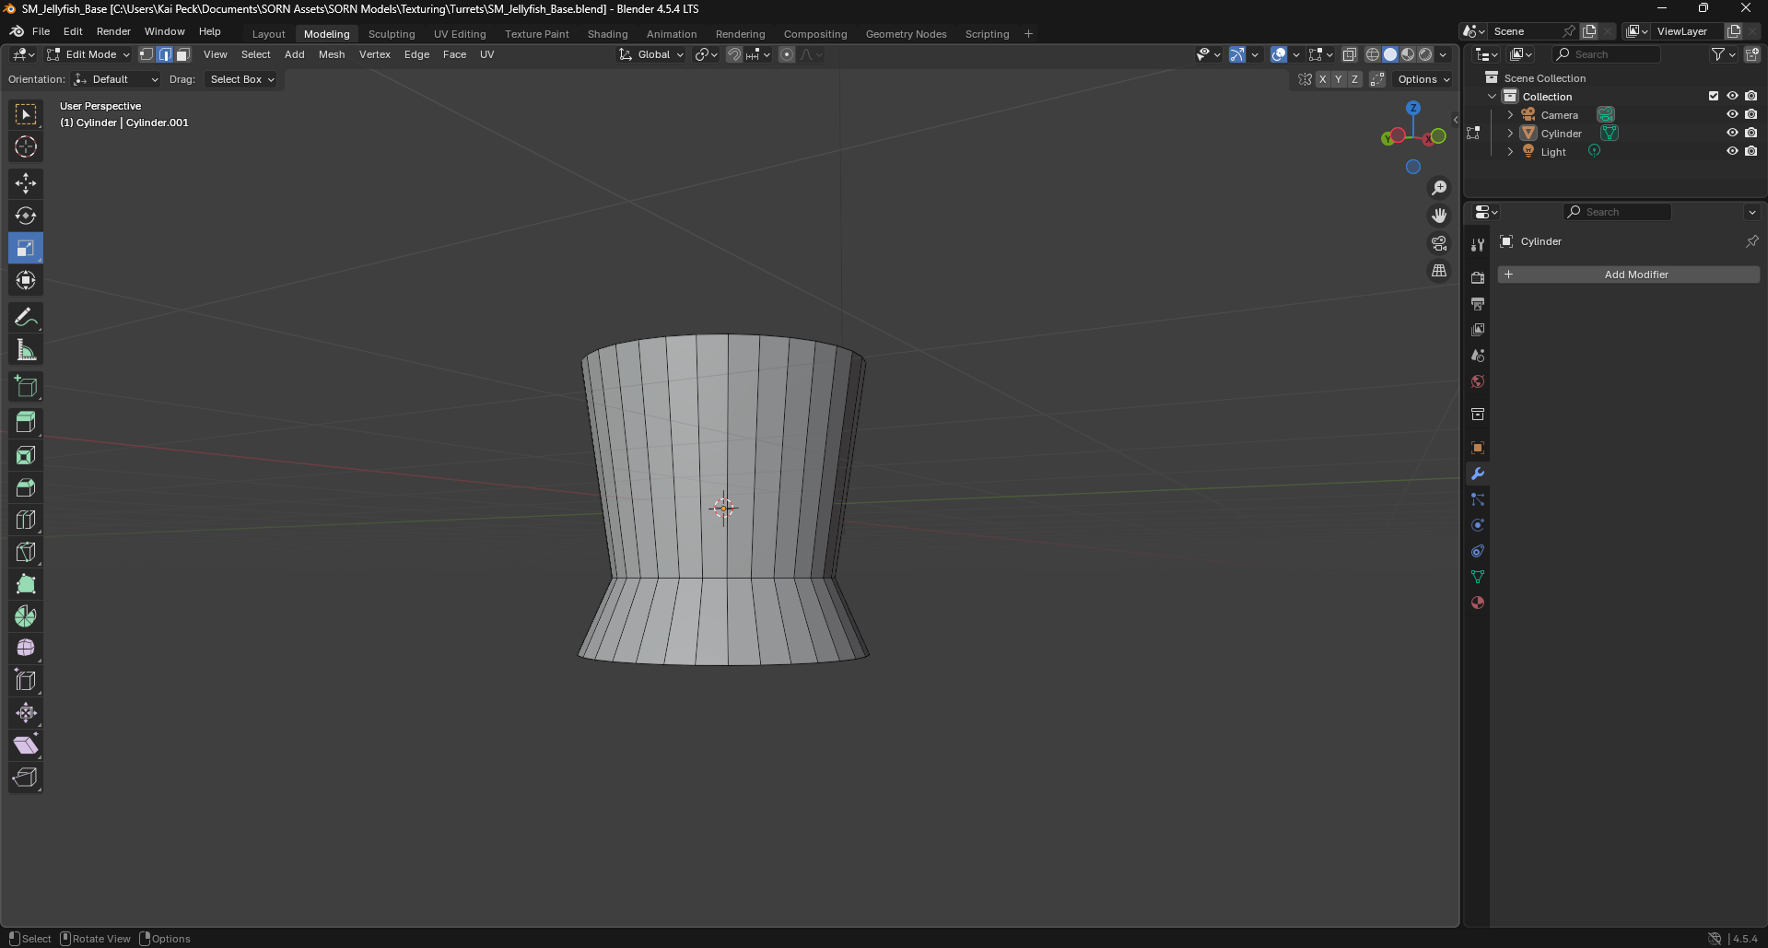Pick the Loop Cut tool
Image resolution: width=1768 pixels, height=948 pixels.
pos(26,520)
